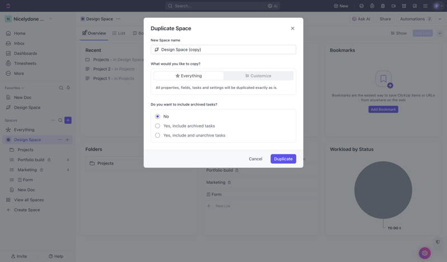Open the user avatar menu

click(438, 6)
